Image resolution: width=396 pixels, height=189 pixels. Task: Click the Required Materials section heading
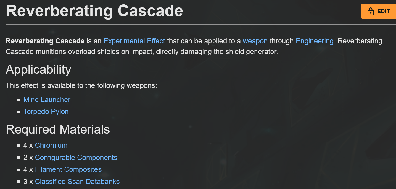coord(58,129)
